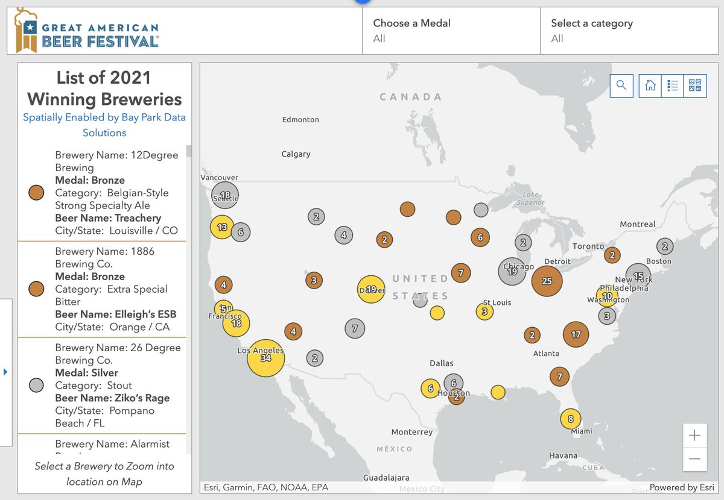Click the Miami cluster showing 8
This screenshot has height=500, width=724.
tap(570, 417)
